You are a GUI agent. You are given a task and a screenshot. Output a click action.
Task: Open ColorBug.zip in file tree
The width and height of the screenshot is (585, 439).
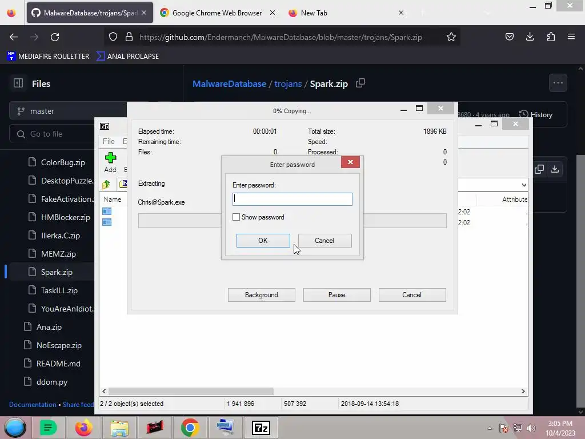(63, 162)
